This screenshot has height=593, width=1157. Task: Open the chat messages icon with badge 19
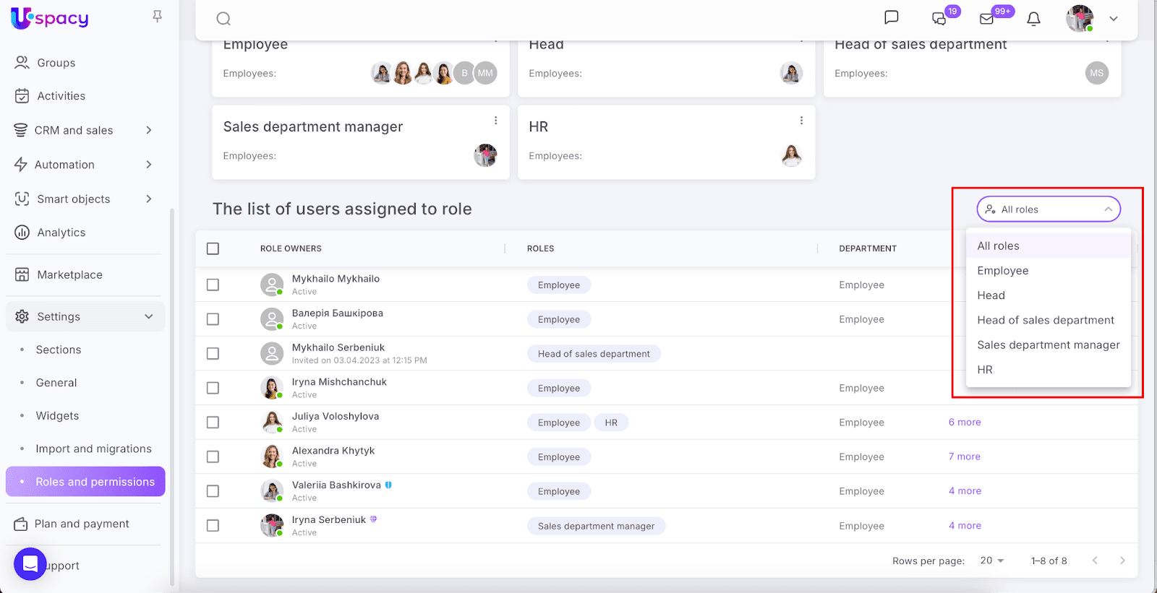click(939, 19)
